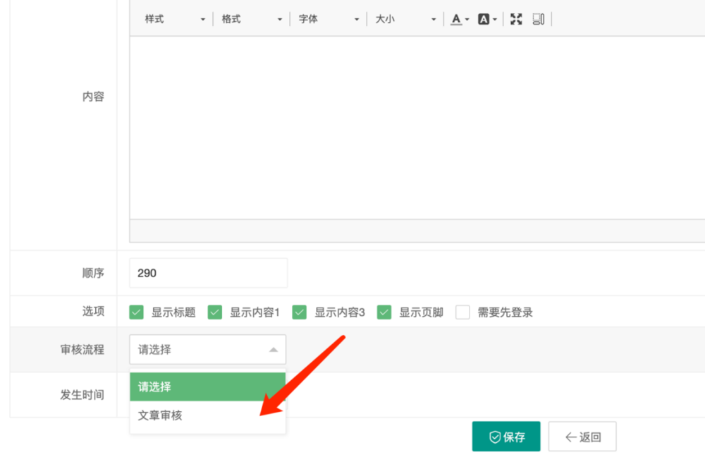
Task: Uncheck the 显示内容1 checkbox
Action: [215, 312]
